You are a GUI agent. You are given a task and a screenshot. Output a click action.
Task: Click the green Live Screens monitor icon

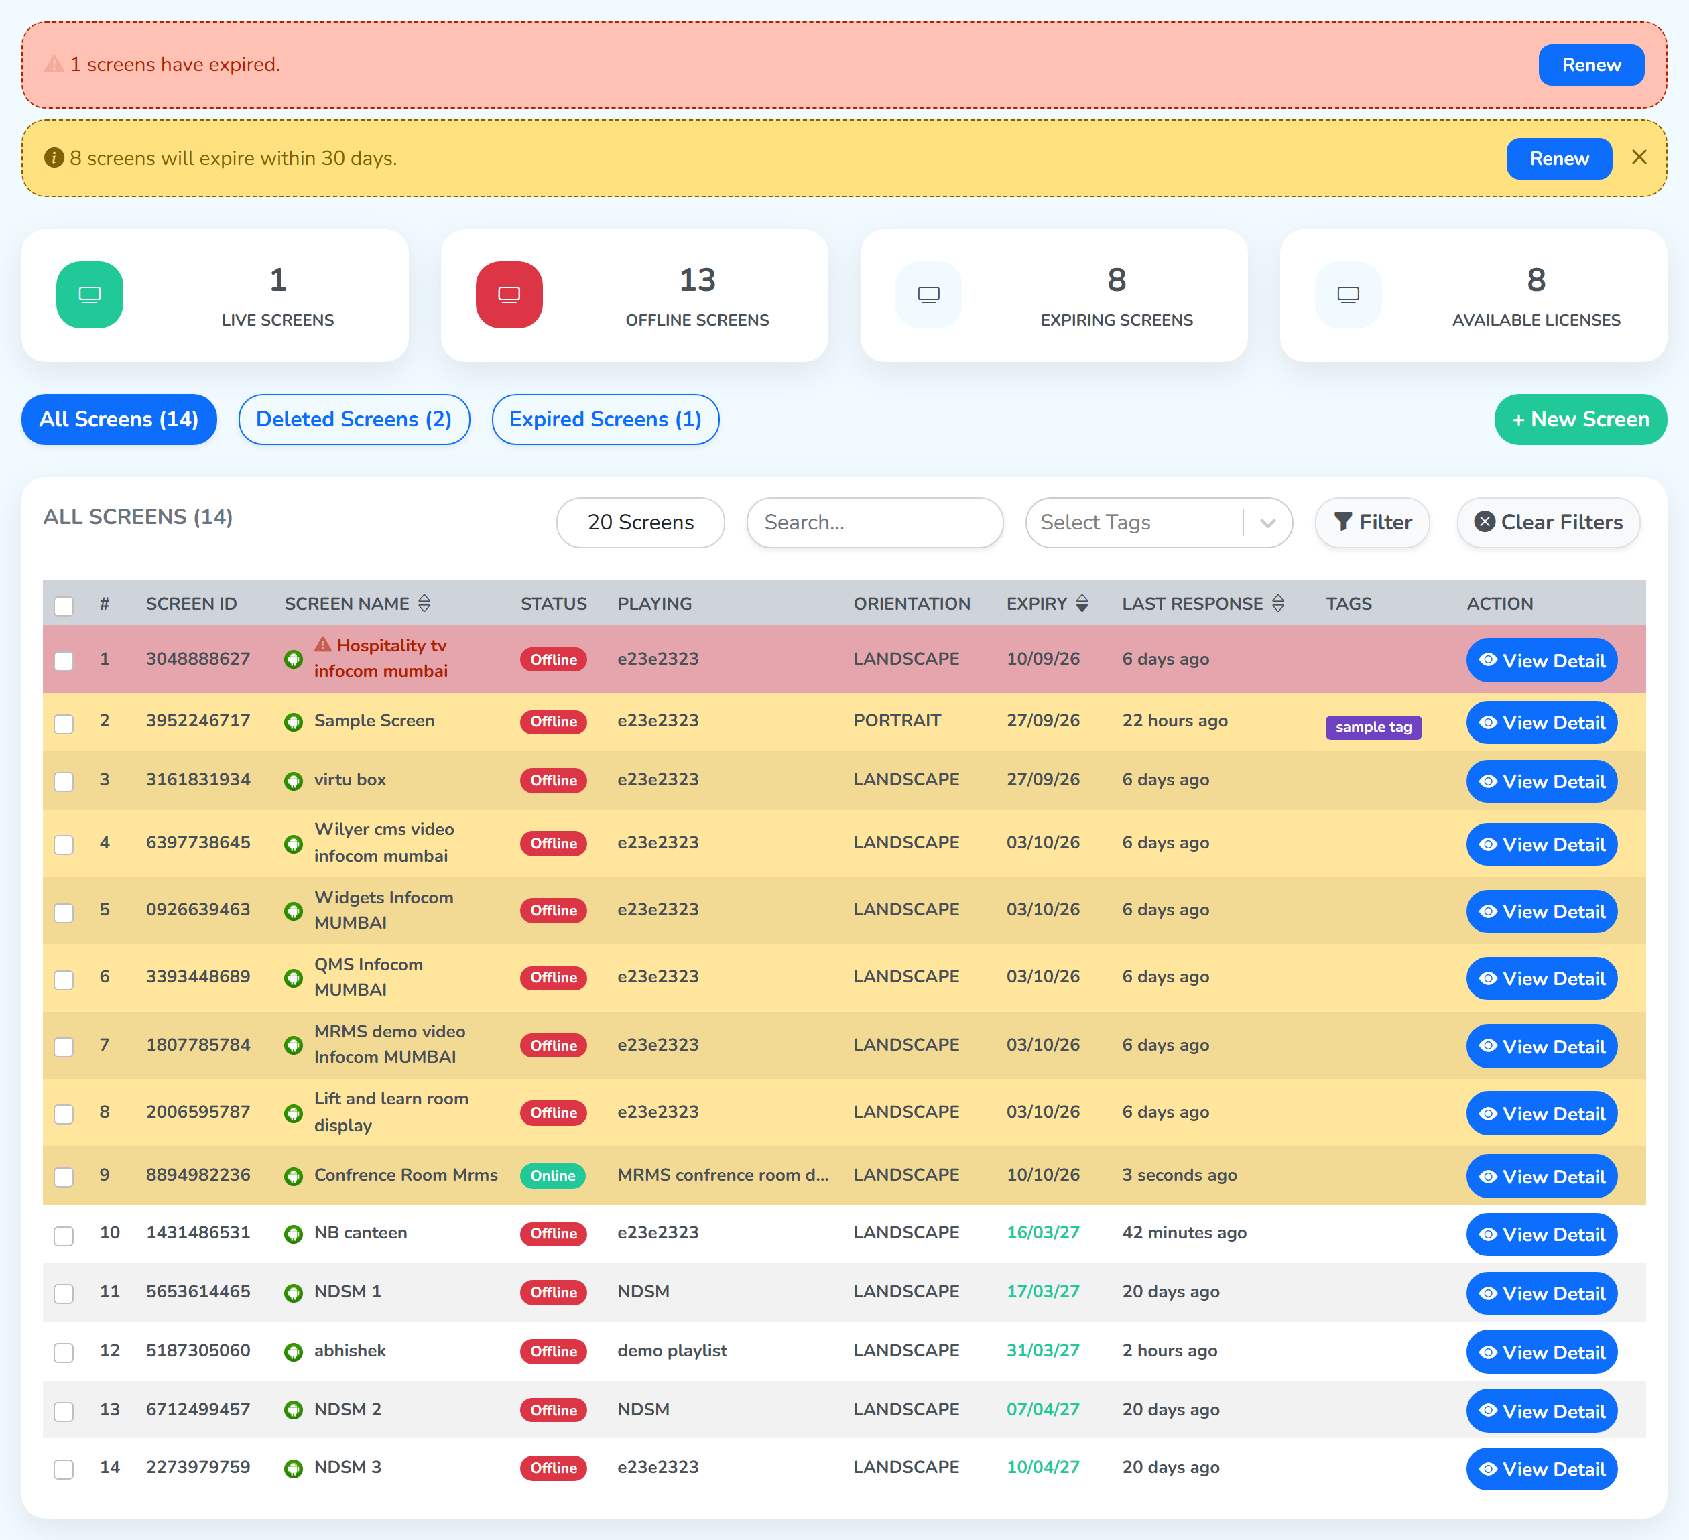click(90, 295)
